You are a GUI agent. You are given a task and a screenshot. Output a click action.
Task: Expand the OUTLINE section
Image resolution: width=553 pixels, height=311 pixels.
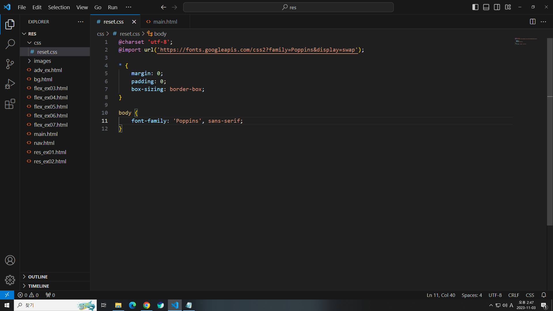pyautogui.click(x=38, y=277)
